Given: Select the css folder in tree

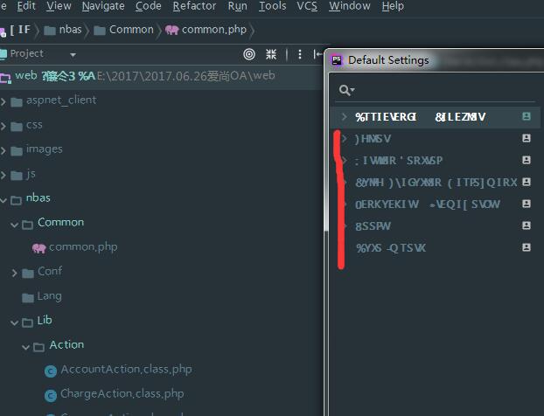Looking at the screenshot, I should 34,125.
